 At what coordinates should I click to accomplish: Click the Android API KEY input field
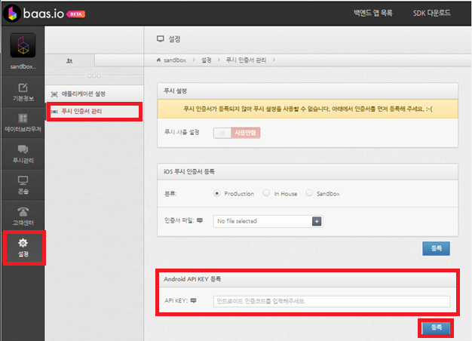pyautogui.click(x=332, y=301)
